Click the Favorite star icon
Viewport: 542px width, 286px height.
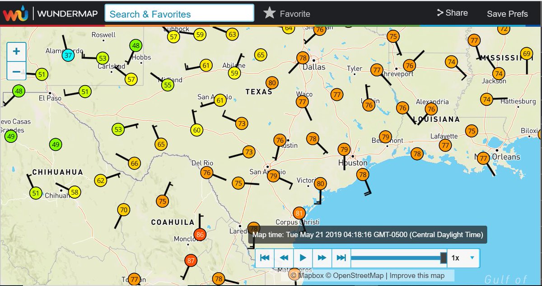coord(270,13)
